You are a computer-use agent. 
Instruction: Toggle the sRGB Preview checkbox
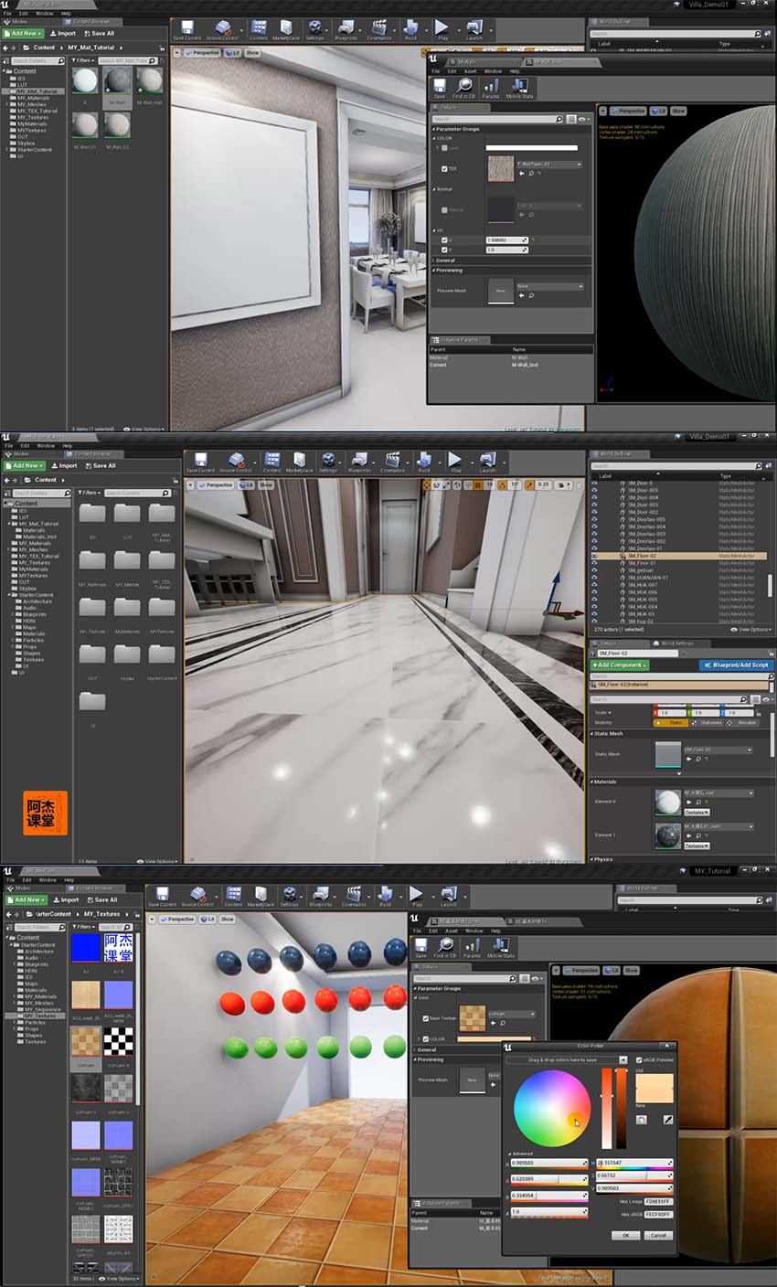638,1060
